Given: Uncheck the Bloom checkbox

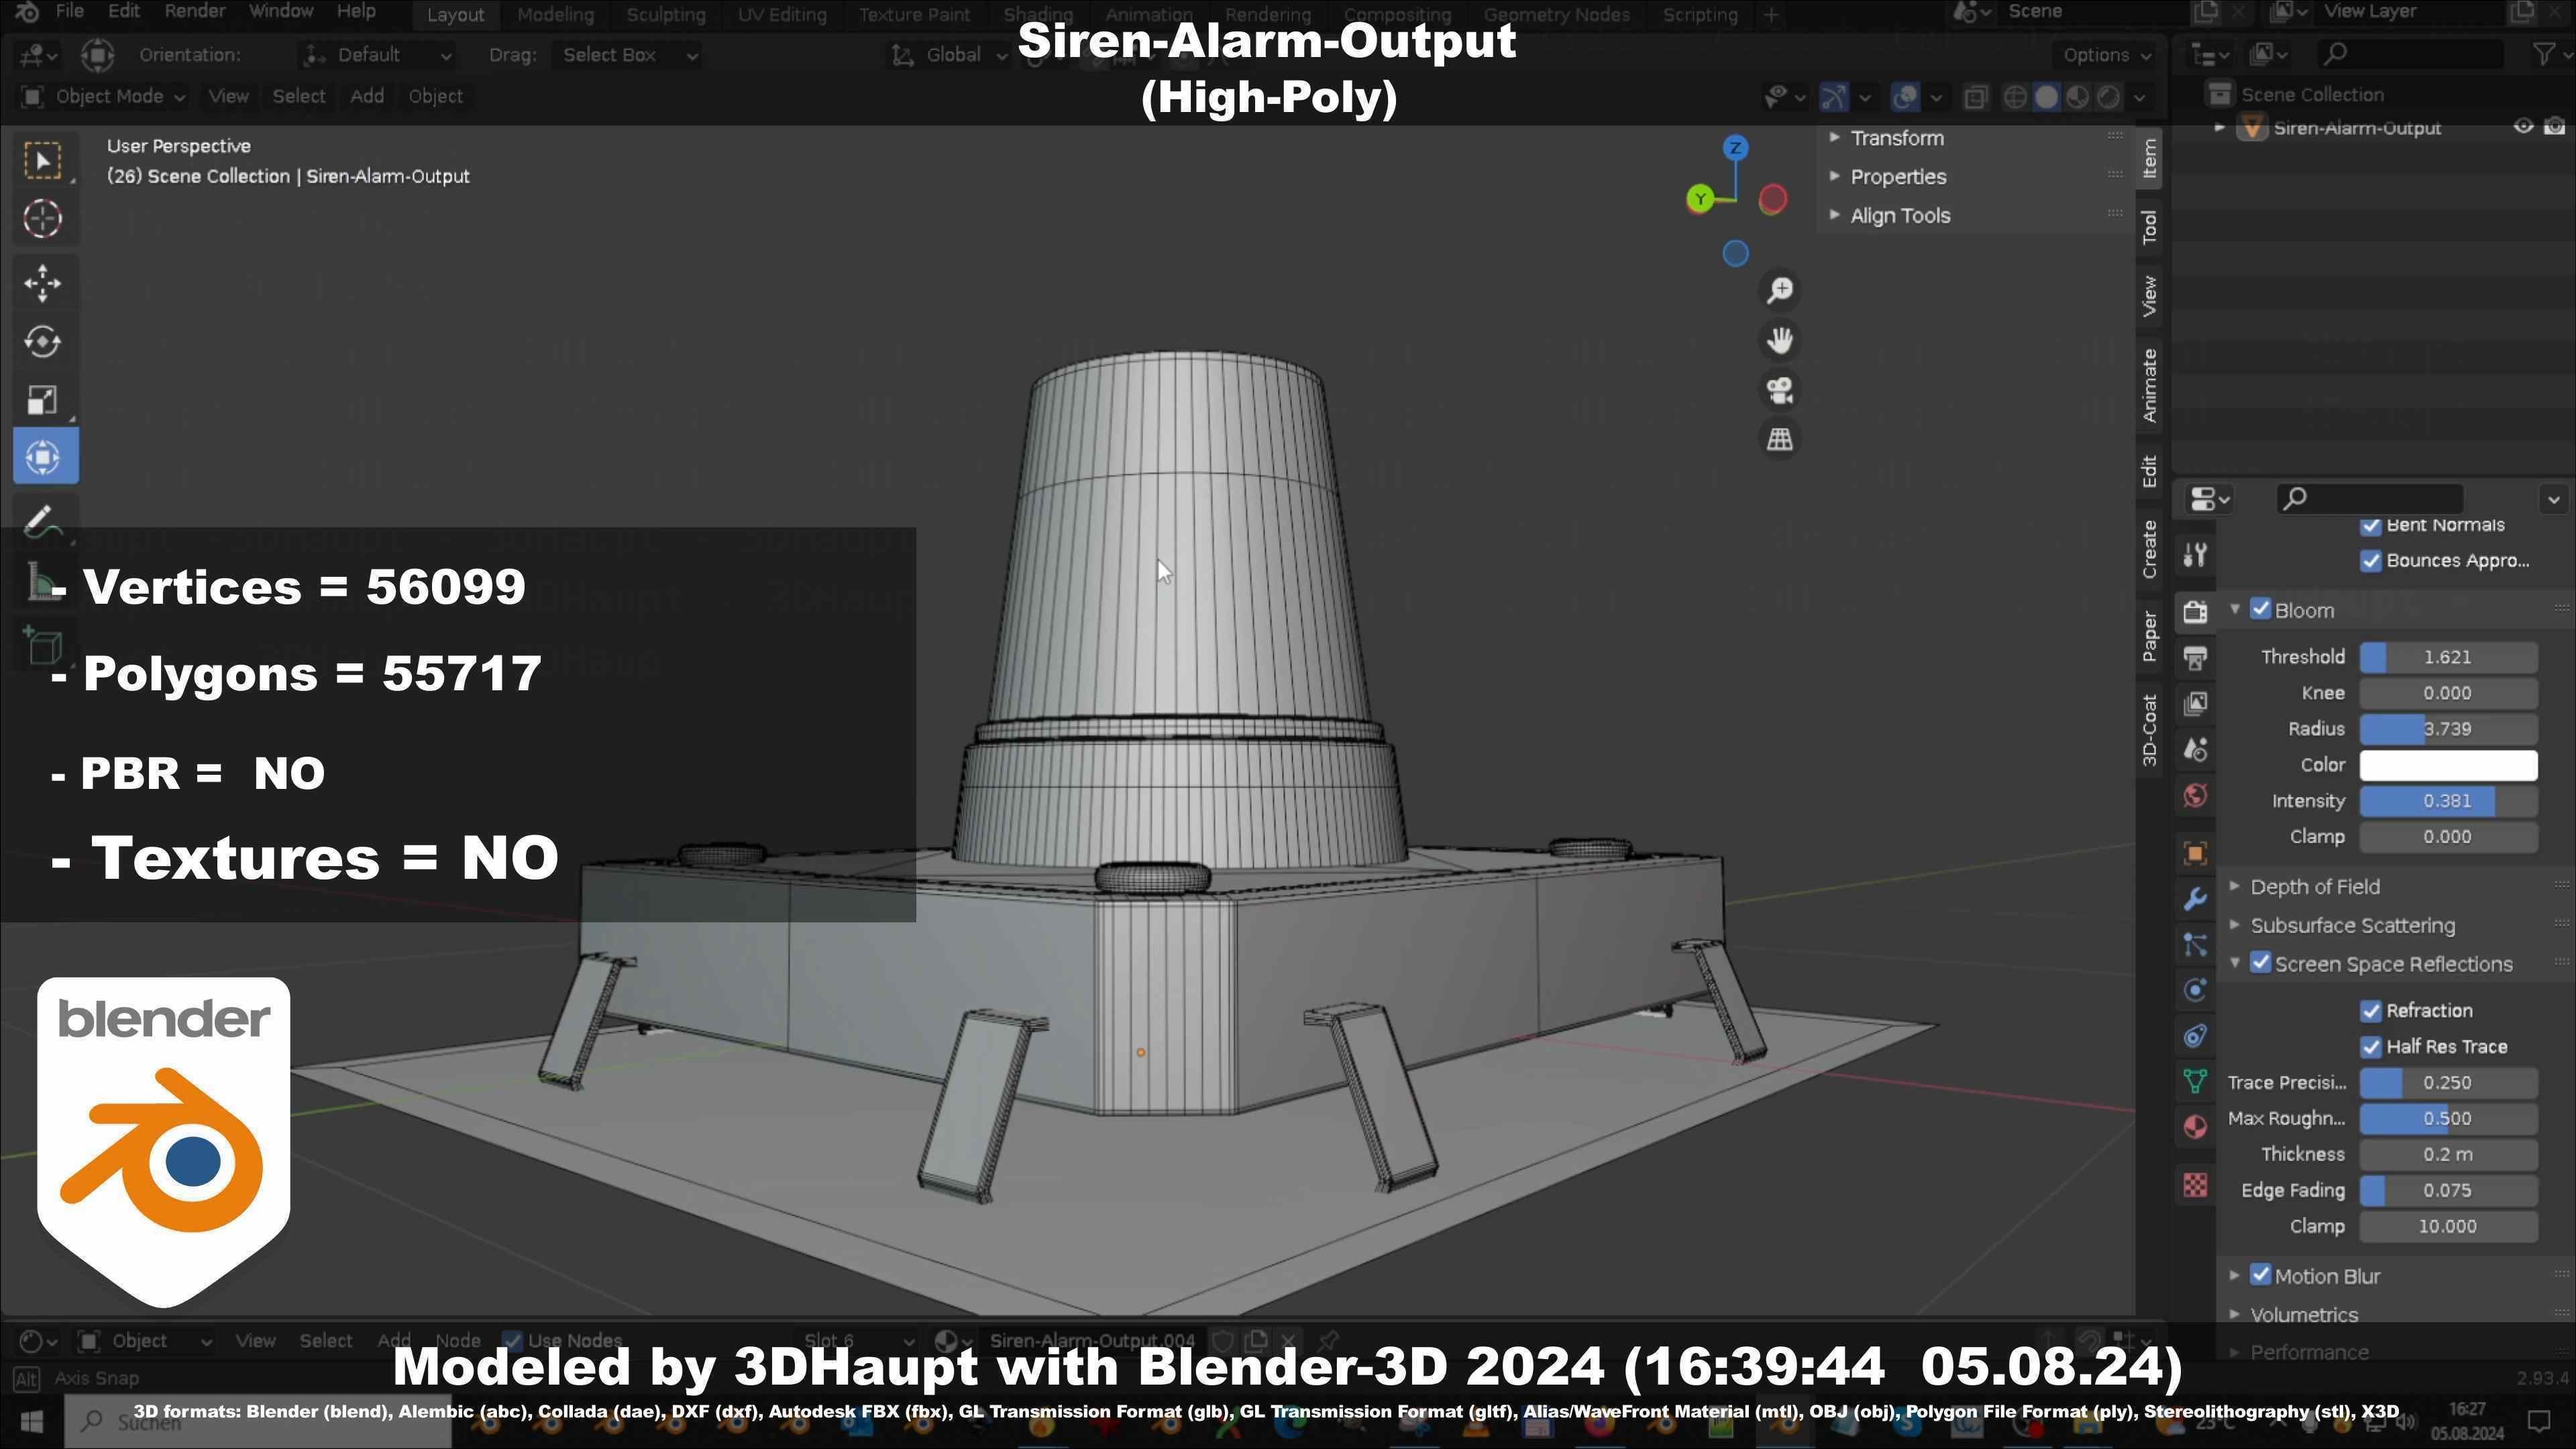Looking at the screenshot, I should click(x=2260, y=609).
